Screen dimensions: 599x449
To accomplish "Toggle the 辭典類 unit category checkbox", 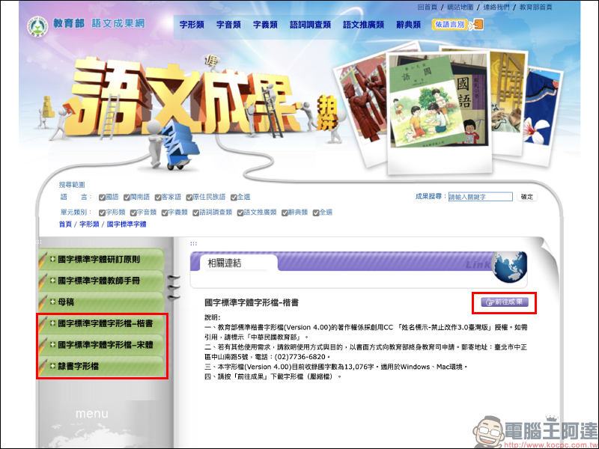I will pos(285,213).
